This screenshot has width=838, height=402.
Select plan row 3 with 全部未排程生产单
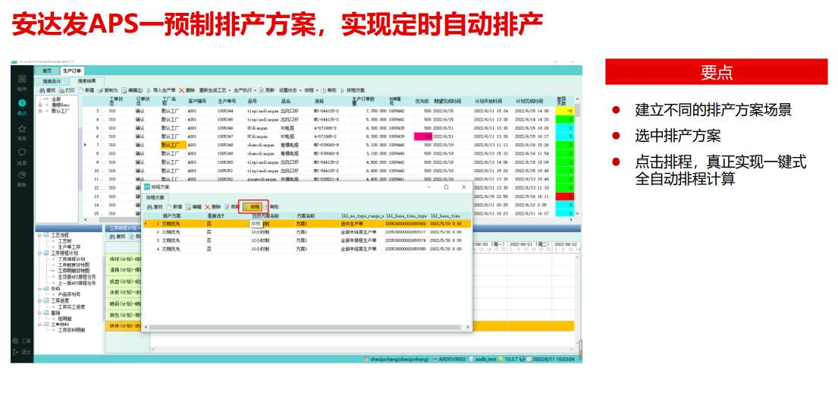point(307,240)
